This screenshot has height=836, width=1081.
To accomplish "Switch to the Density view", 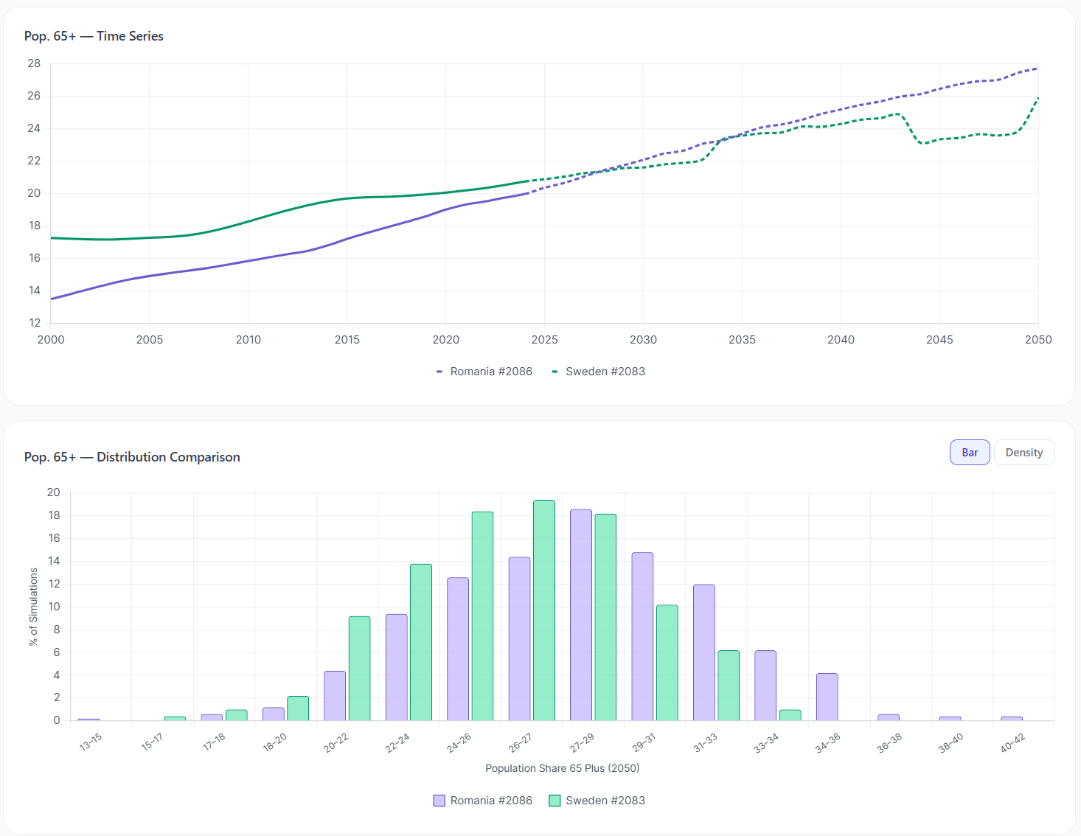I will [1023, 453].
